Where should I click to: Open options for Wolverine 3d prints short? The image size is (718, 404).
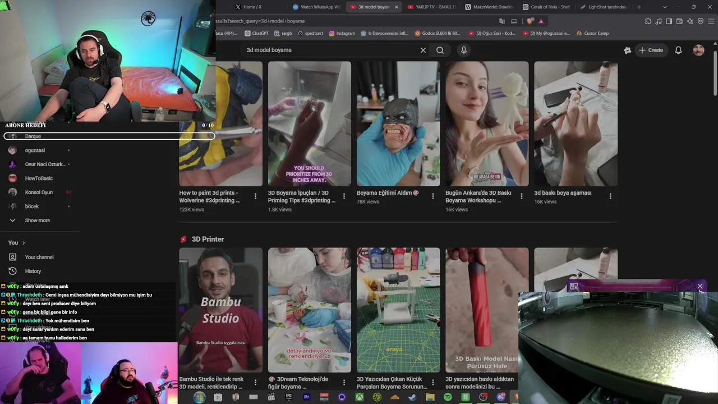(255, 196)
